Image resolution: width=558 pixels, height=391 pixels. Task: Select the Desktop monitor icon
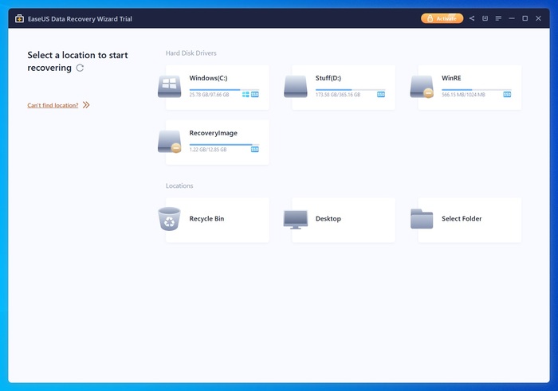296,220
